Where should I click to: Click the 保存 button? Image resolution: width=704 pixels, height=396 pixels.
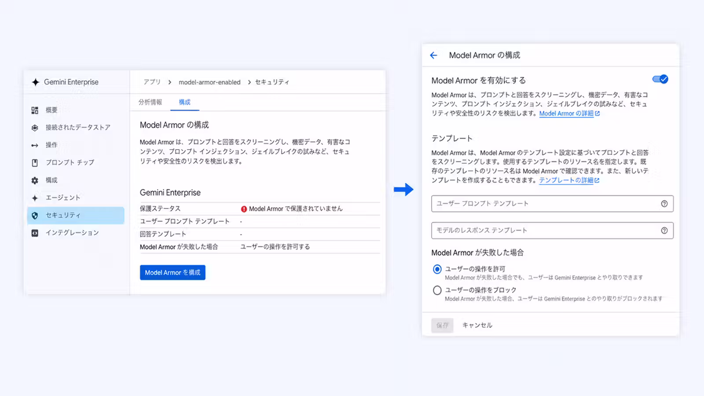click(442, 325)
